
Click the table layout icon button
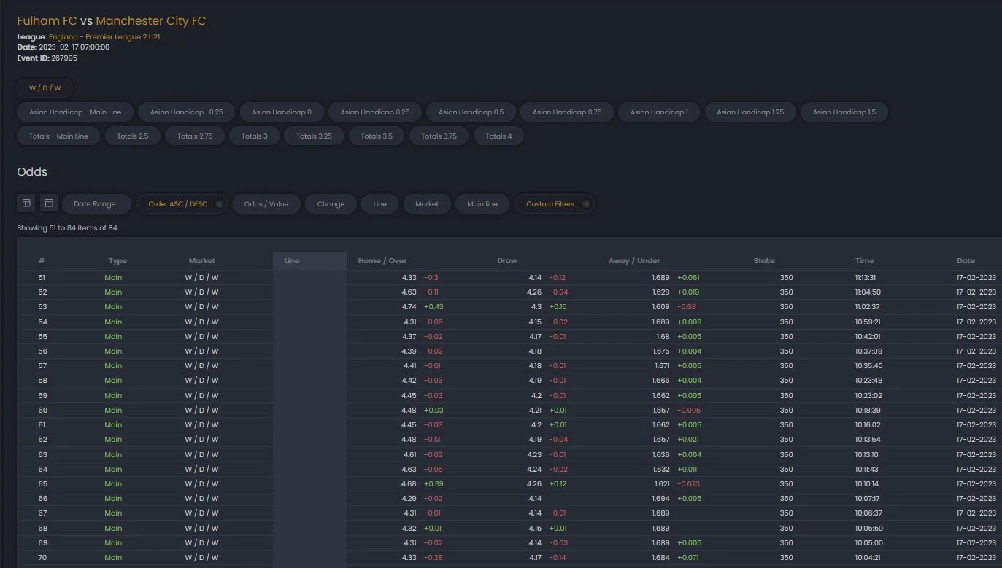[26, 203]
